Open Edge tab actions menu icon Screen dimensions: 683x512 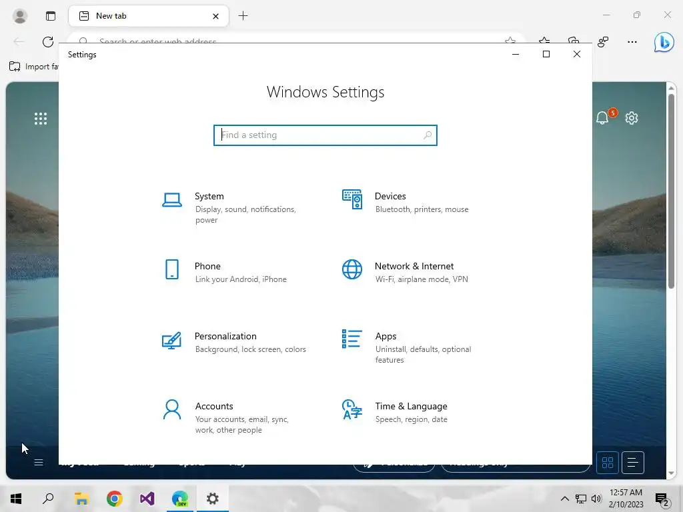[x=51, y=16]
